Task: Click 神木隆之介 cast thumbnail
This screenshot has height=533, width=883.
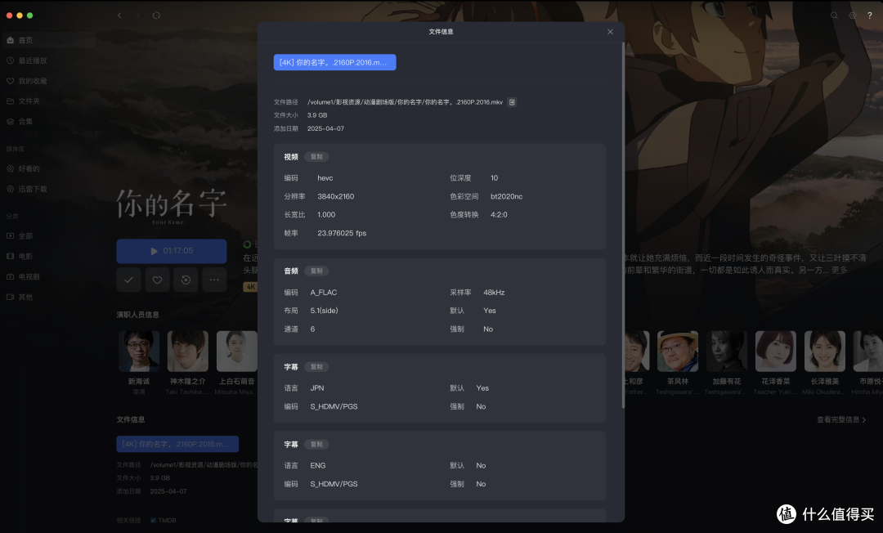Action: (x=187, y=352)
